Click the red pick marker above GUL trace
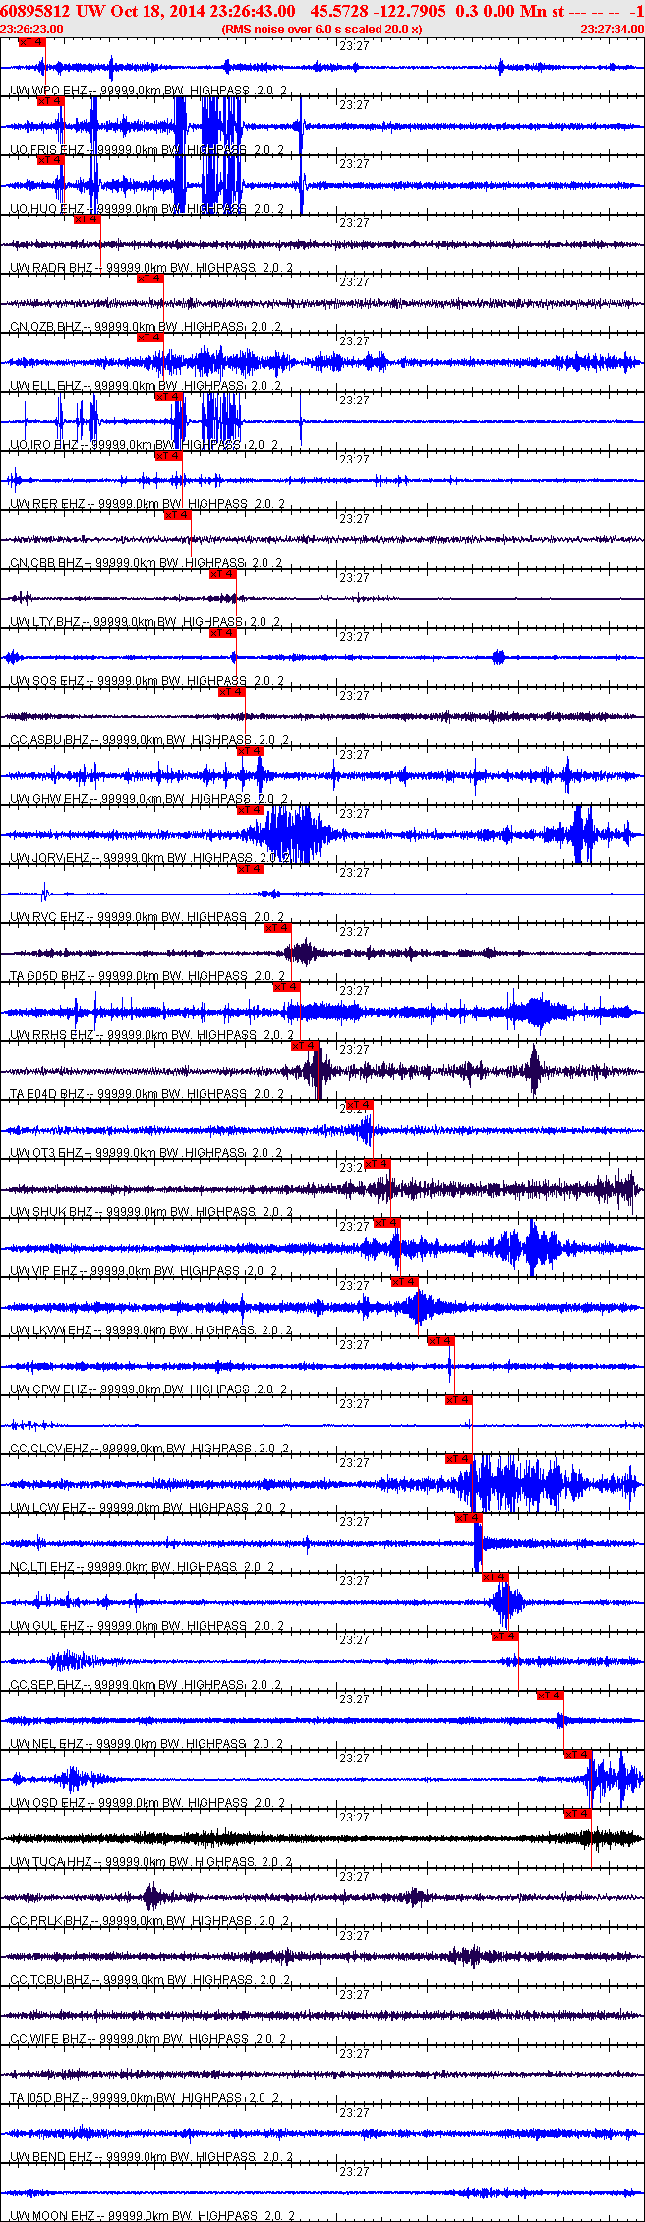Screen dimensions: 645x2222 tap(496, 1577)
